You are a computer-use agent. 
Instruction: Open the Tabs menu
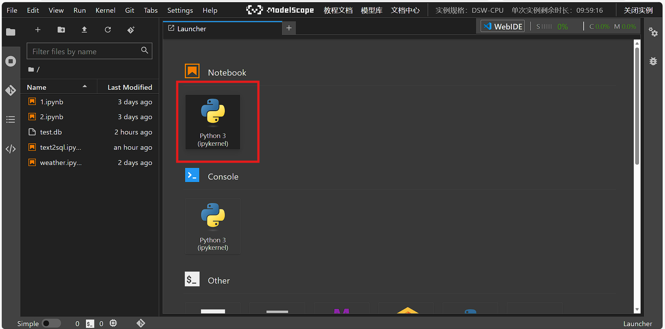click(151, 10)
